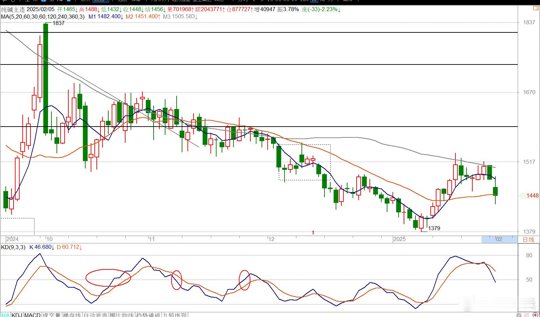Screen dimensions: 540x317
Task: Click the red plus add-indicator icon
Action: point(535,315)
